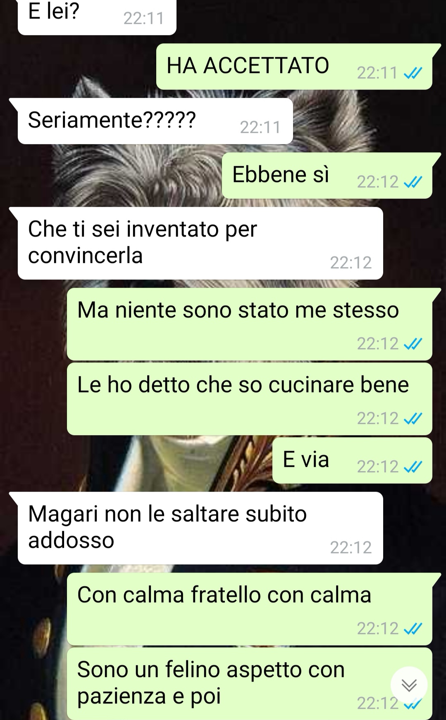Select 'Sono un felino aspetto con pazienza' message

250,684
